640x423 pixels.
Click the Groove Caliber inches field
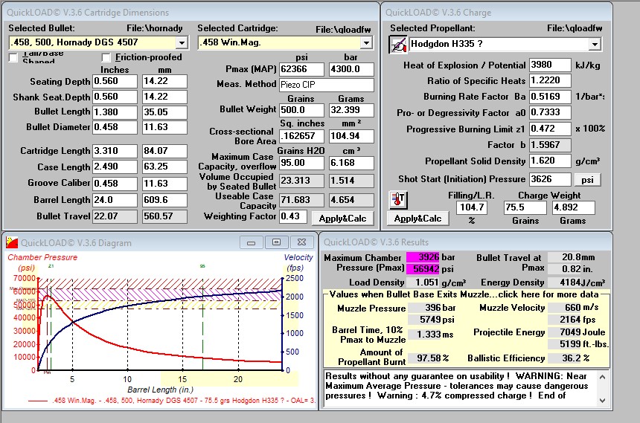tap(115, 184)
